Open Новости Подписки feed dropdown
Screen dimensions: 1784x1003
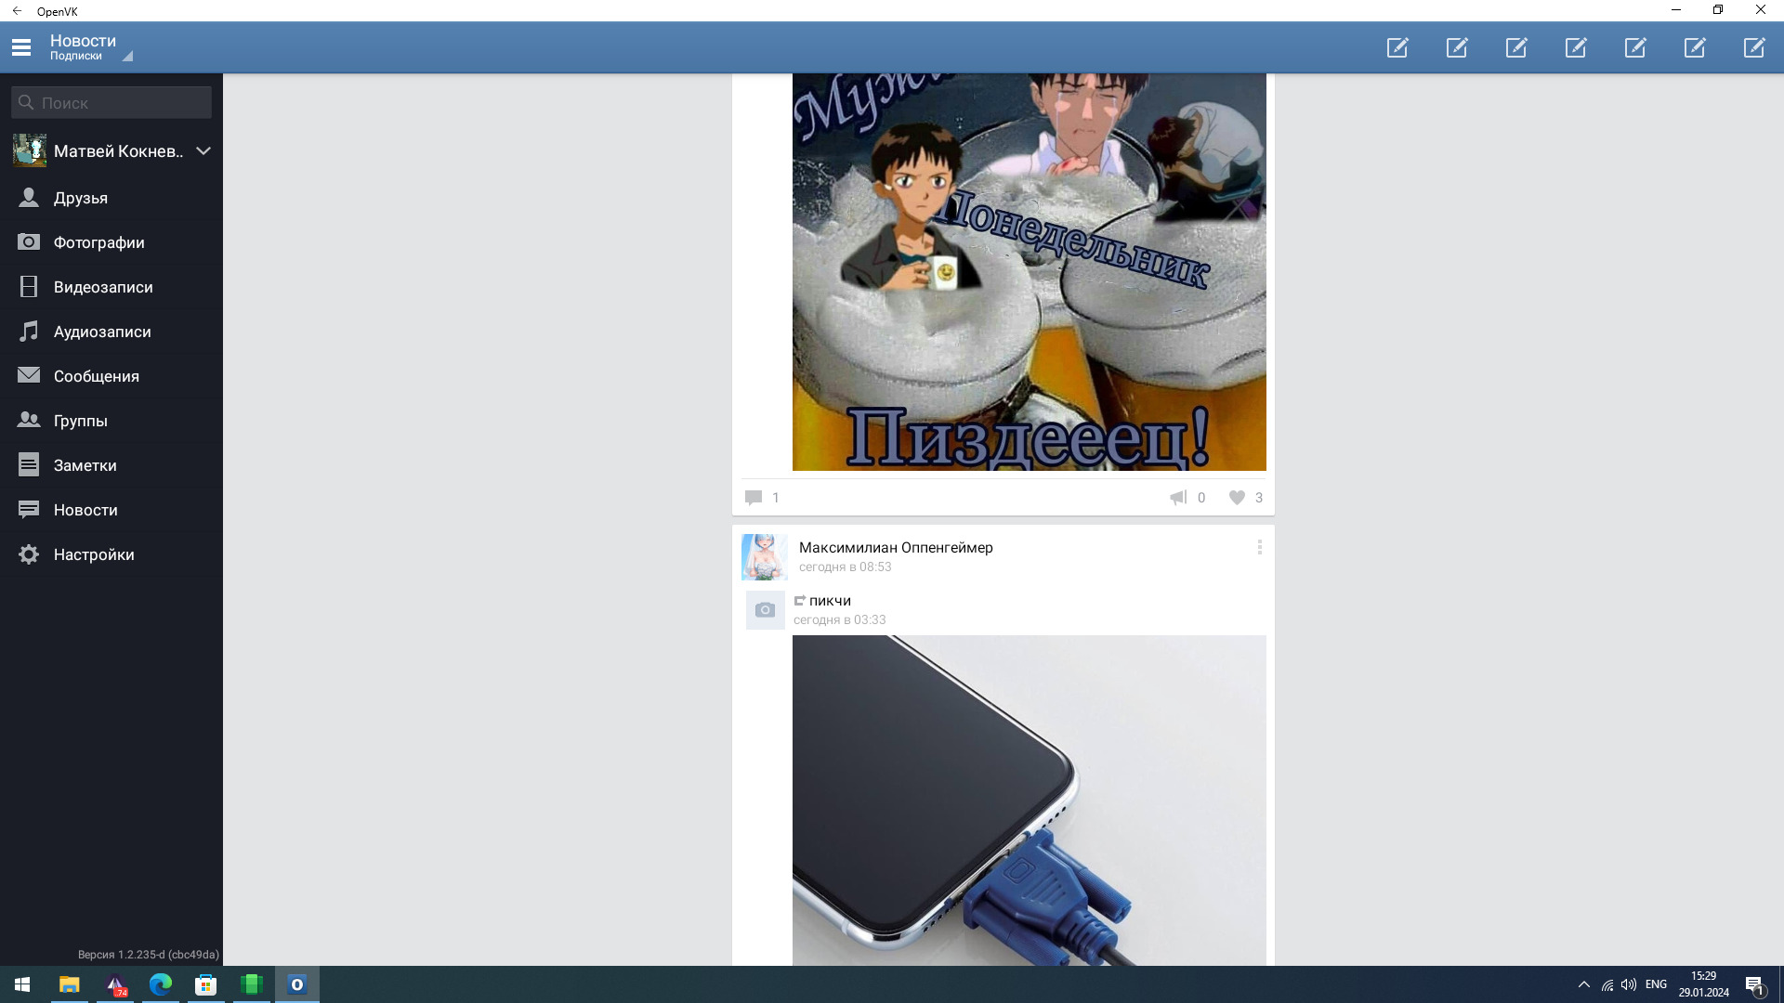[91, 47]
